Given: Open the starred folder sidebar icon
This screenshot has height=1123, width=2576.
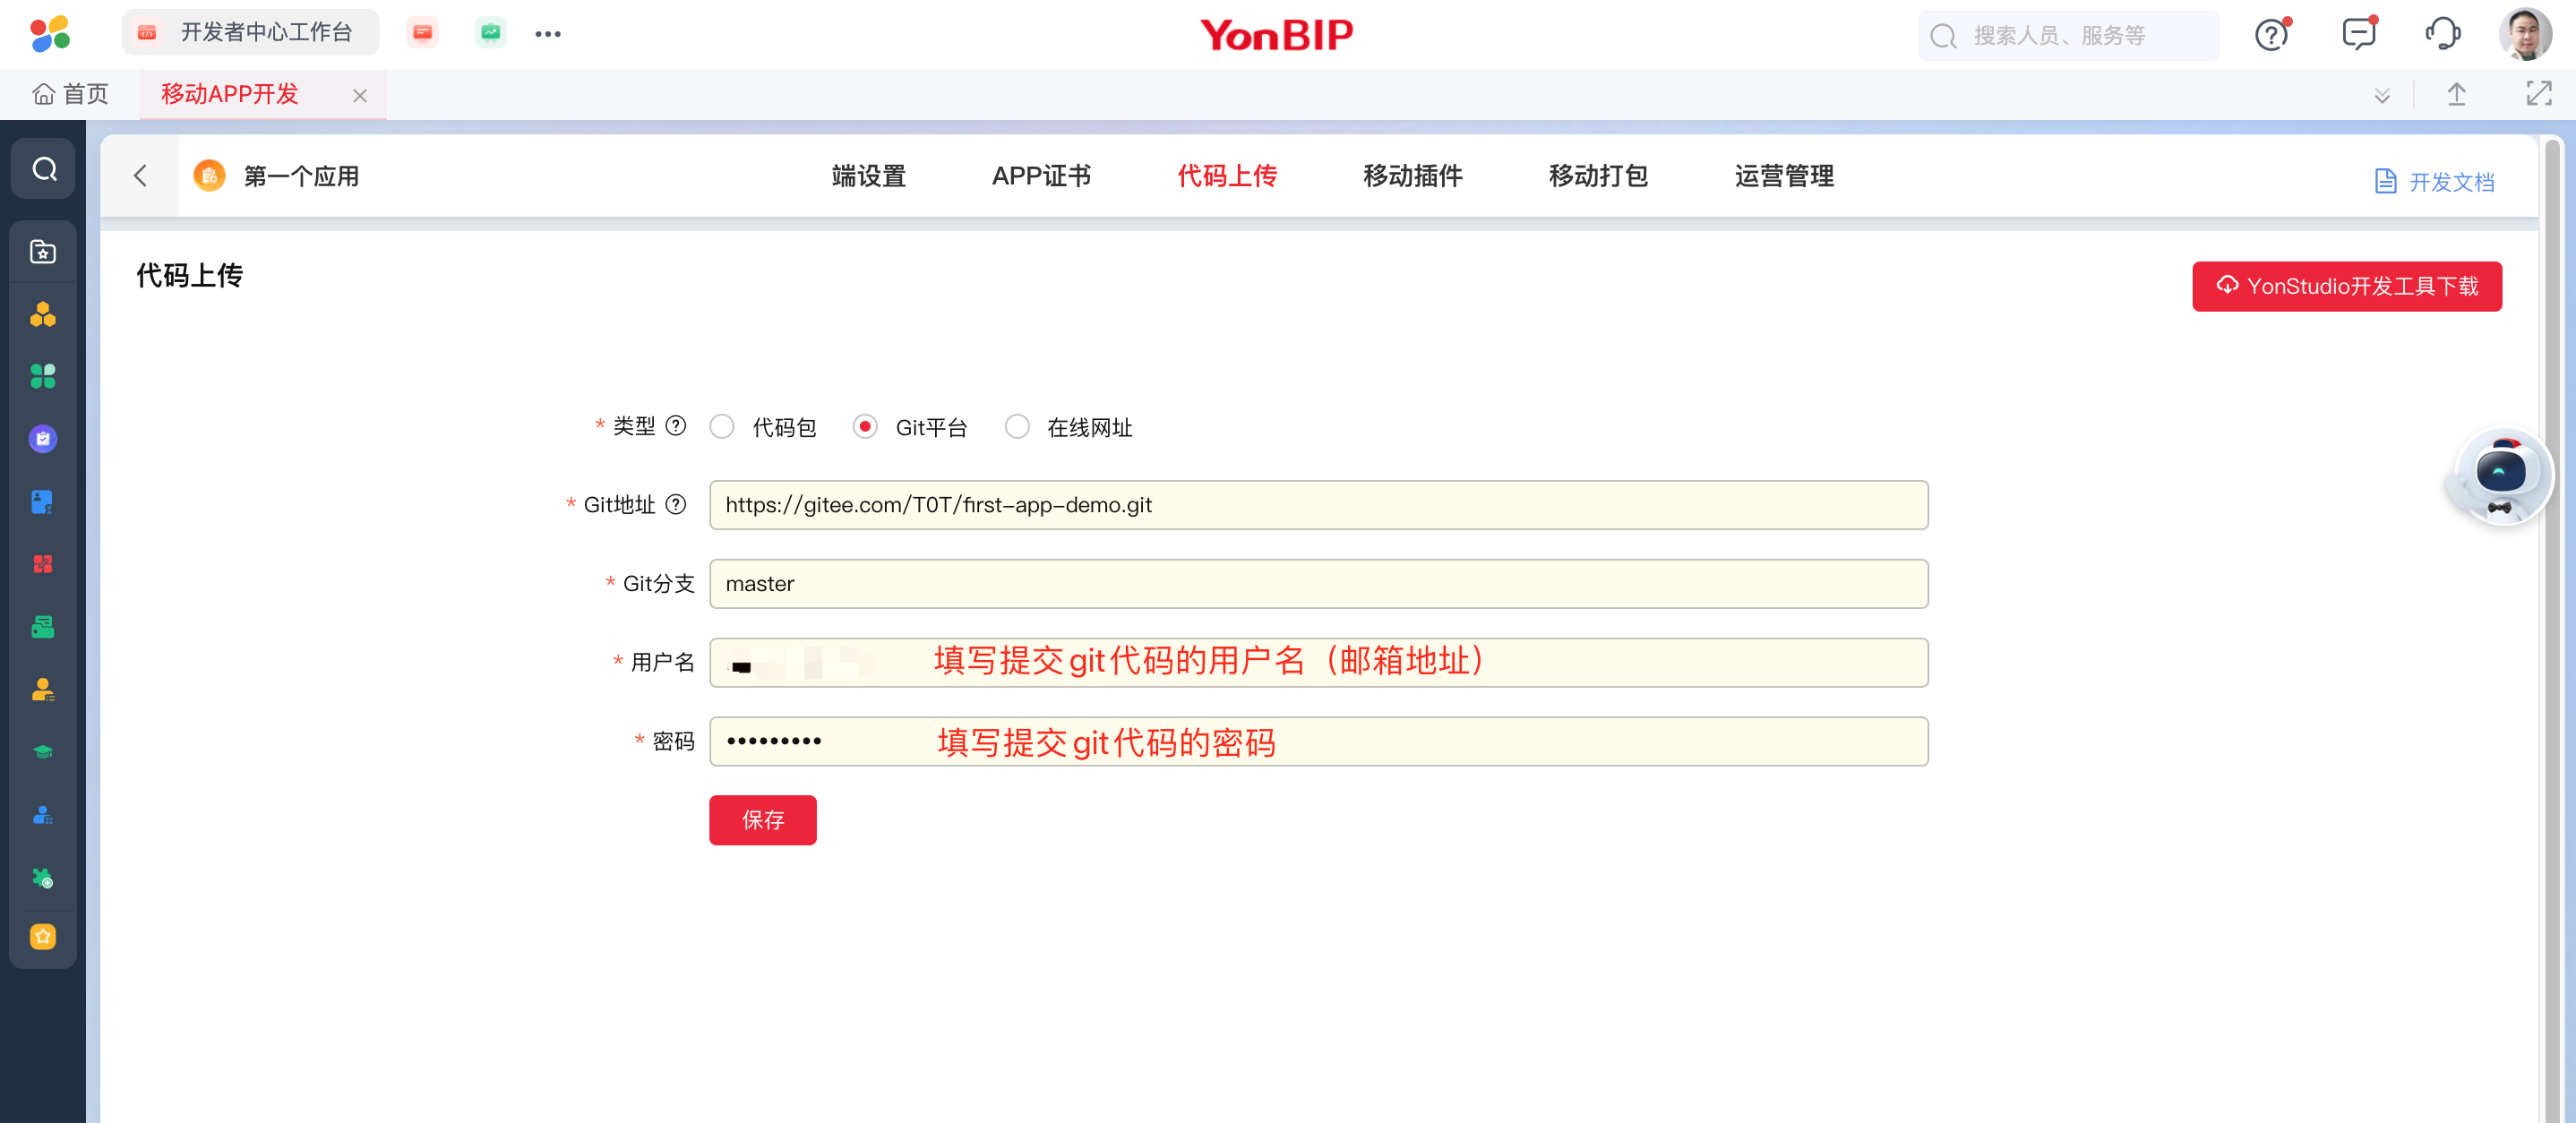Looking at the screenshot, I should coord(43,251).
